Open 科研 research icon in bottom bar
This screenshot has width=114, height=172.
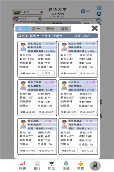coord(22,166)
